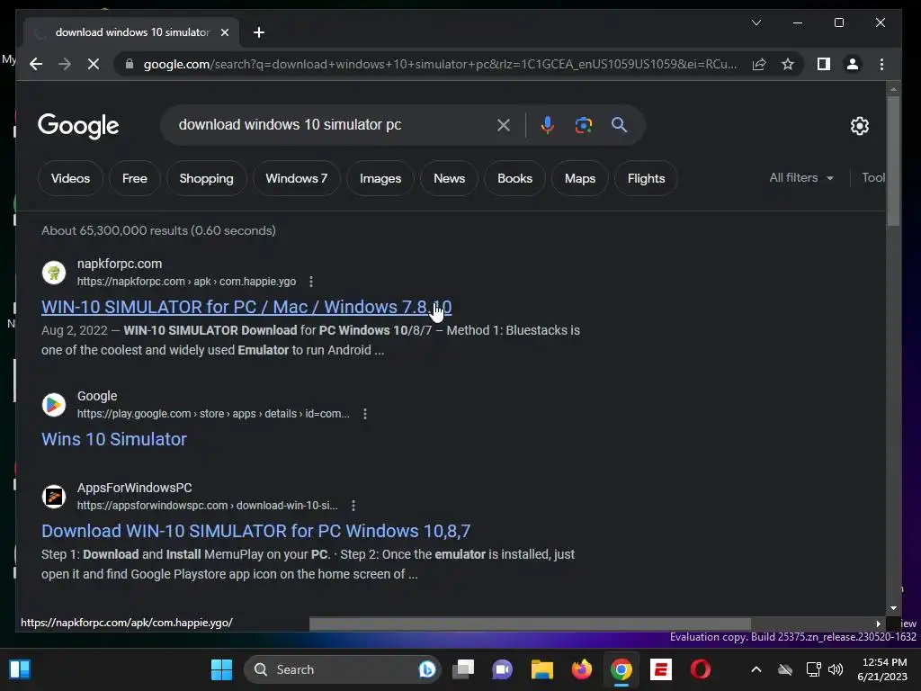Expand the All filters dropdown
The width and height of the screenshot is (921, 691).
click(x=801, y=177)
